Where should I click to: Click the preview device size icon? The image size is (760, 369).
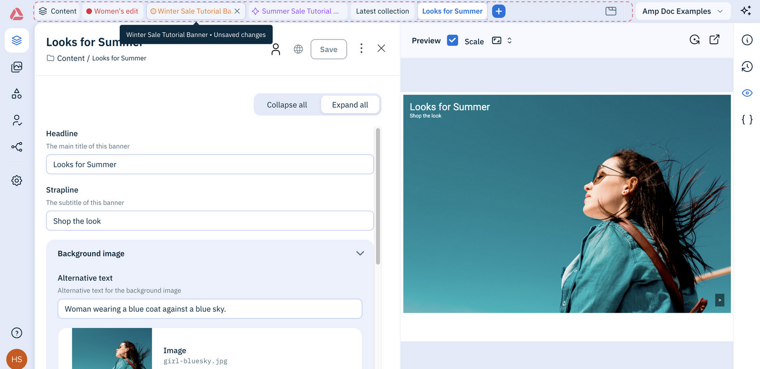click(496, 40)
